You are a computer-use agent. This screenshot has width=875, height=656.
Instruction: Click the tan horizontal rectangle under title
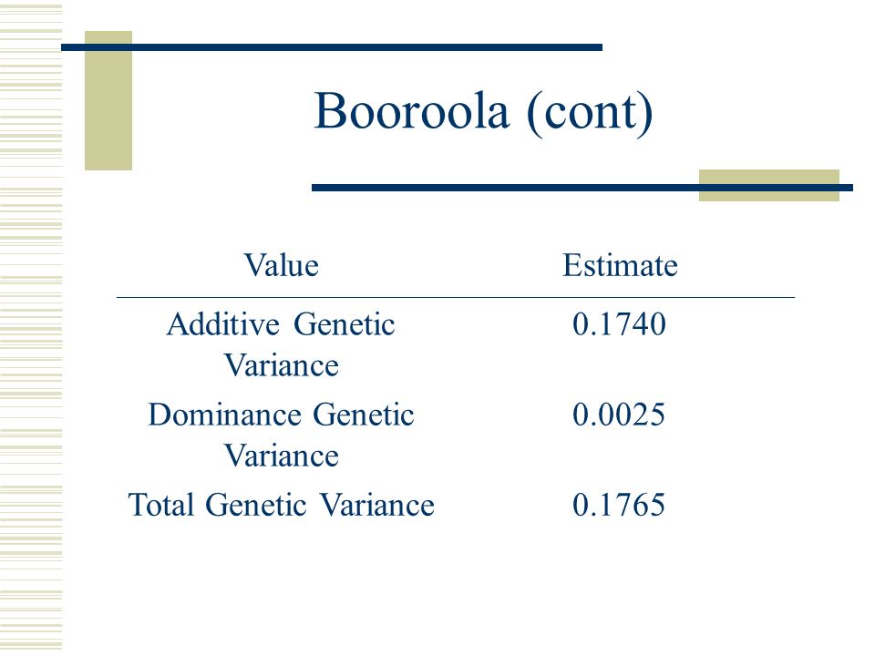pyautogui.click(x=769, y=185)
